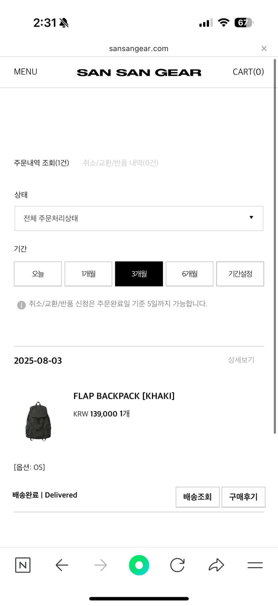Viewport: 278px width, 606px height.
Task: Open the browser hamburger menu icon
Action: (x=255, y=565)
